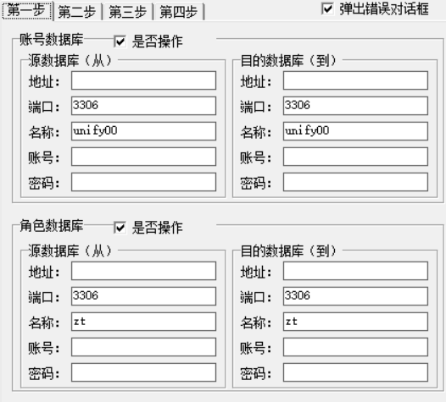This screenshot has width=446, height=402.
Task: Focus account source 端口 field with 3306
Action: pyautogui.click(x=143, y=106)
